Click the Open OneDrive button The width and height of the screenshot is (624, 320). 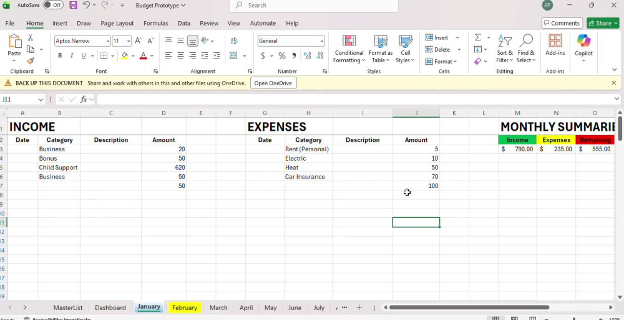tap(273, 83)
